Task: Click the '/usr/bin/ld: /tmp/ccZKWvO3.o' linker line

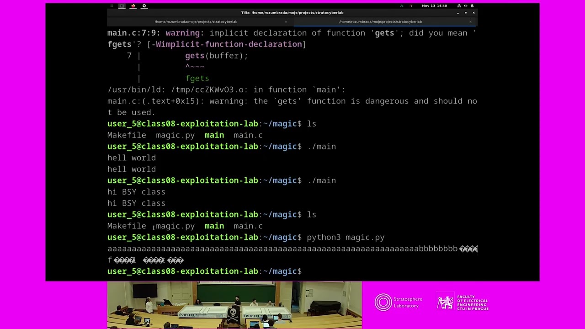Action: [226, 90]
